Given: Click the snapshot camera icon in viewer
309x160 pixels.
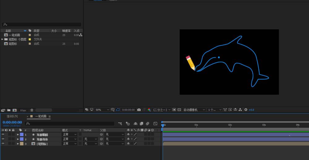Looking at the screenshot, I should tap(139, 110).
